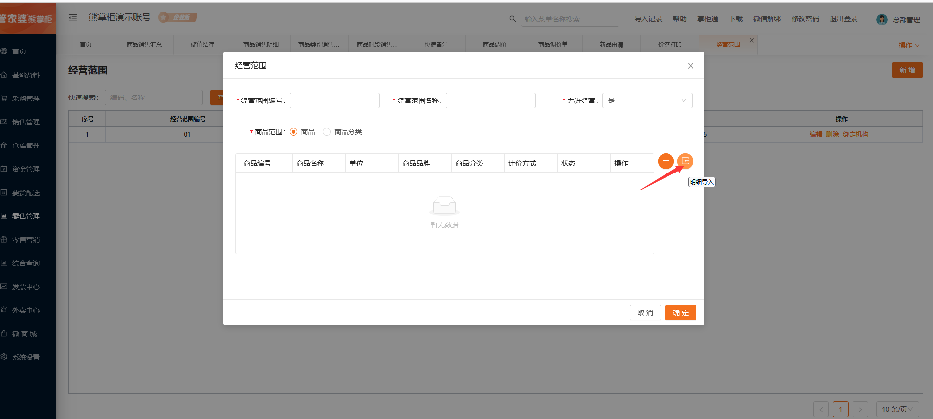933x419 pixels.
Task: Close the 经营范围 tab with its X
Action: [x=751, y=40]
